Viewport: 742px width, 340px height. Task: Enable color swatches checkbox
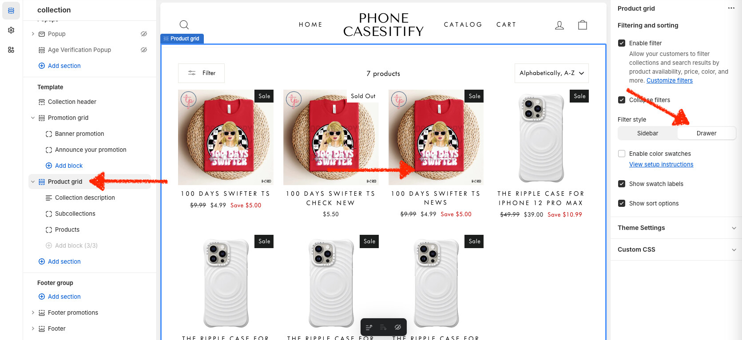point(622,154)
